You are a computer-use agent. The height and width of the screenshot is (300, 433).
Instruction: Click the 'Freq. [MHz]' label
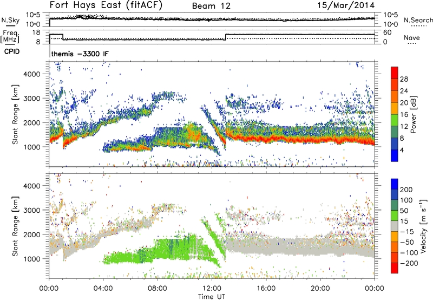pyautogui.click(x=10, y=37)
